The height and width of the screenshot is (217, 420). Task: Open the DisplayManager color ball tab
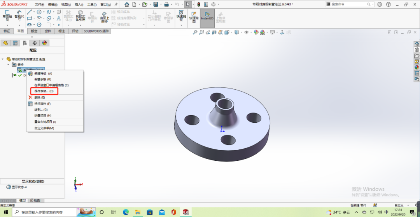pyautogui.click(x=44, y=43)
